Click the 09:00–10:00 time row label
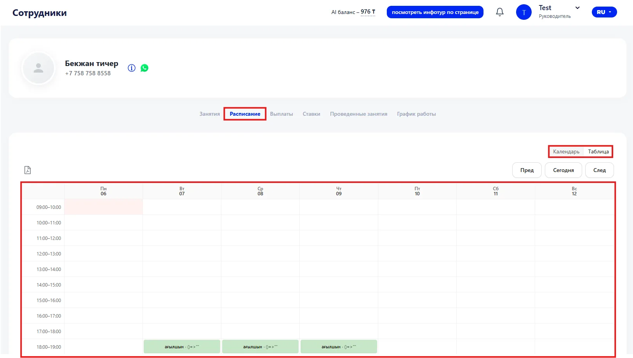The width and height of the screenshot is (633, 358). (x=49, y=207)
